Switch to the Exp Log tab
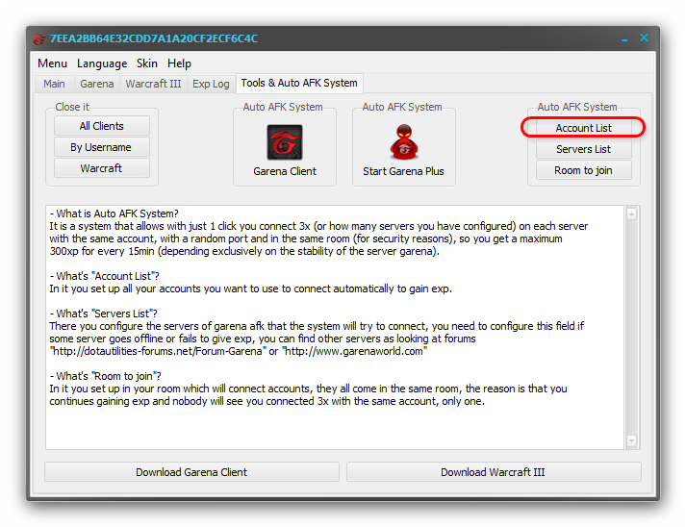Viewport: 686px width, 527px height. coord(211,84)
